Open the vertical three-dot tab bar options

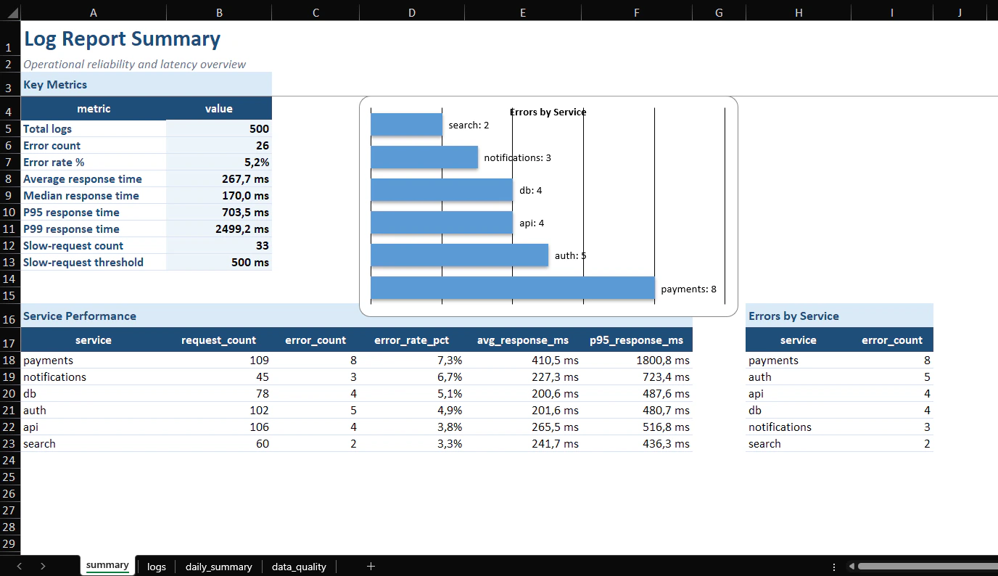(834, 567)
